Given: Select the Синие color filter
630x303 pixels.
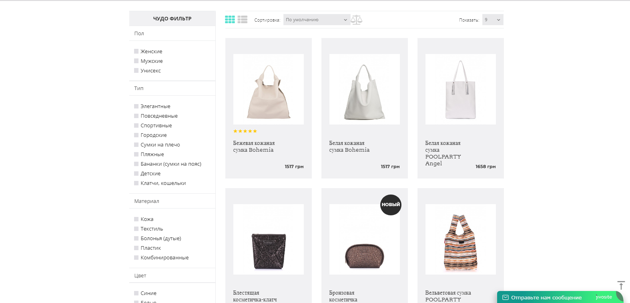Looking at the screenshot, I should (x=136, y=293).
